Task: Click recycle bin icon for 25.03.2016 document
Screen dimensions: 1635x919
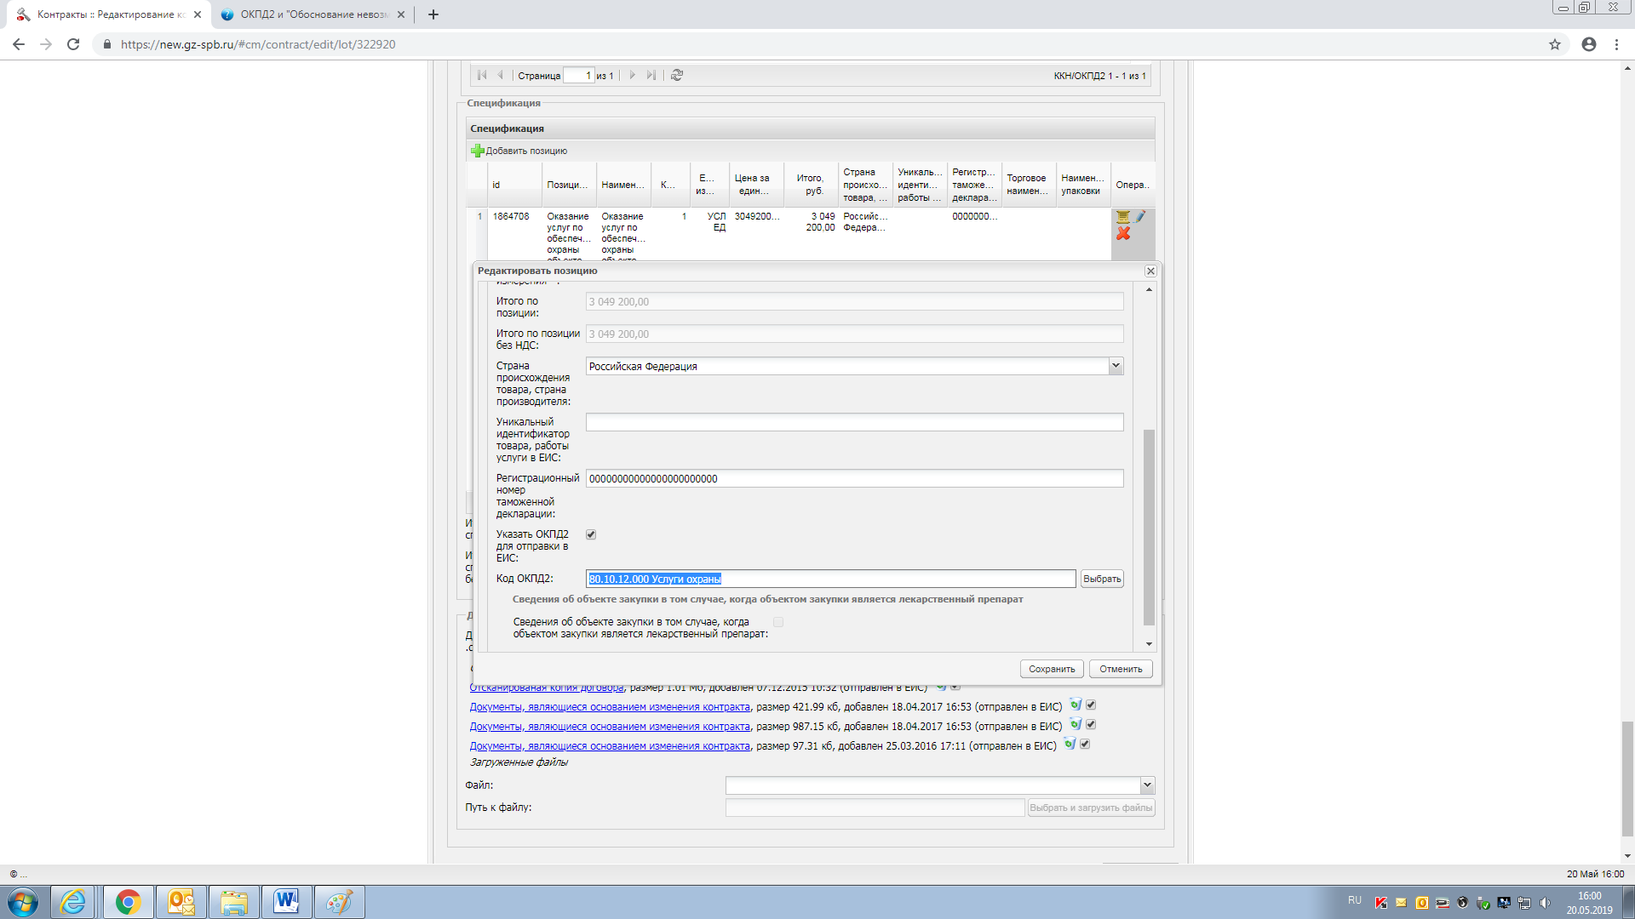Action: click(1070, 745)
